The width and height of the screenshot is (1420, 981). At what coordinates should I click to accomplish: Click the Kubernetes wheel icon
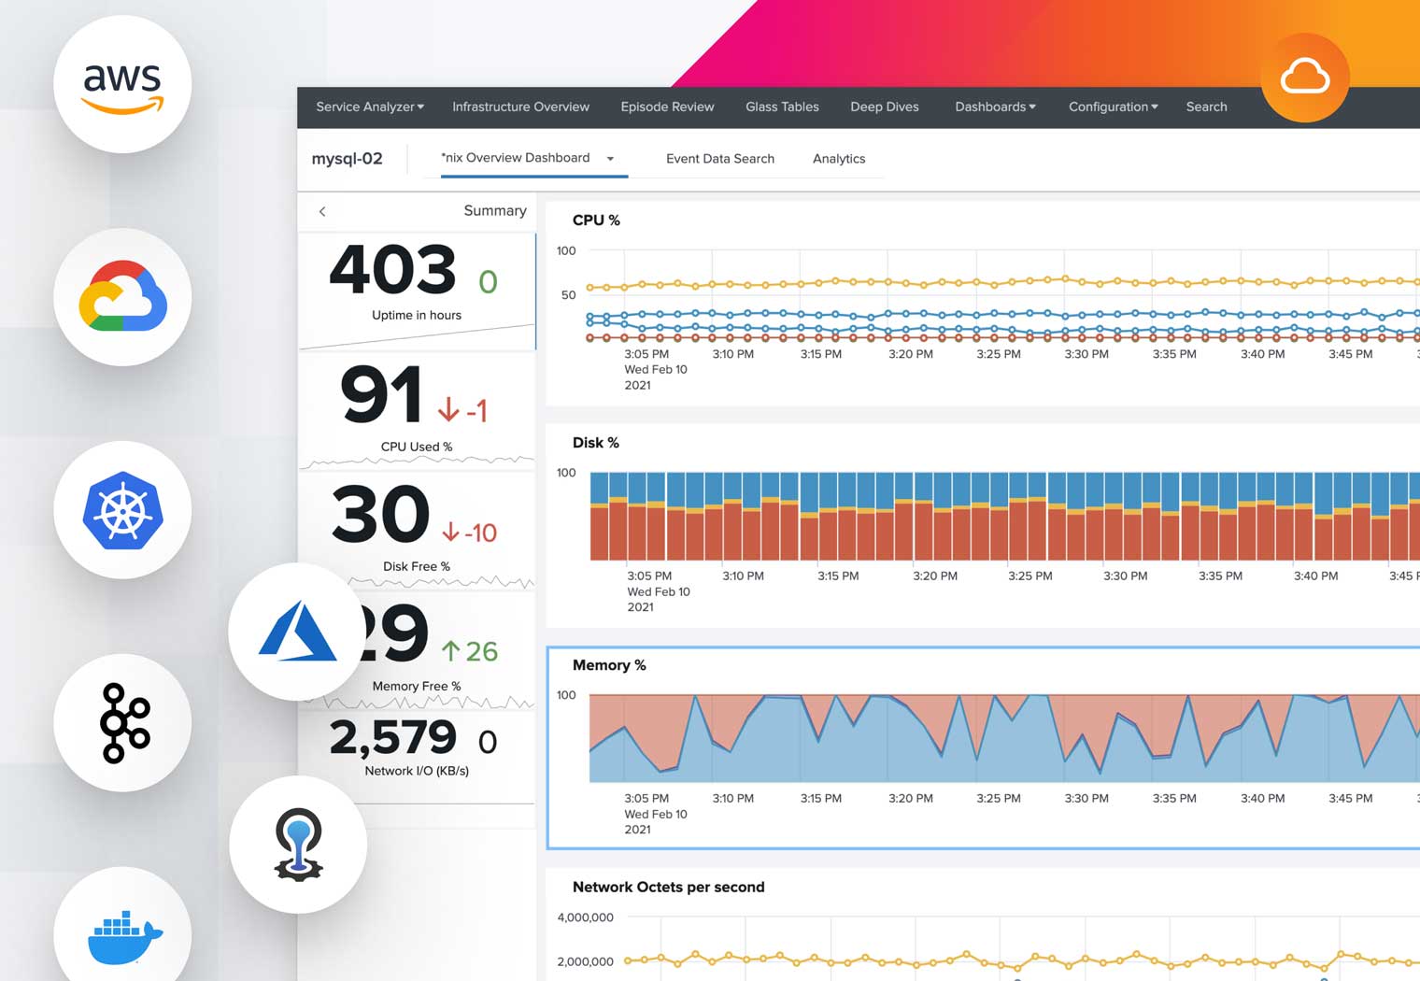tap(122, 510)
